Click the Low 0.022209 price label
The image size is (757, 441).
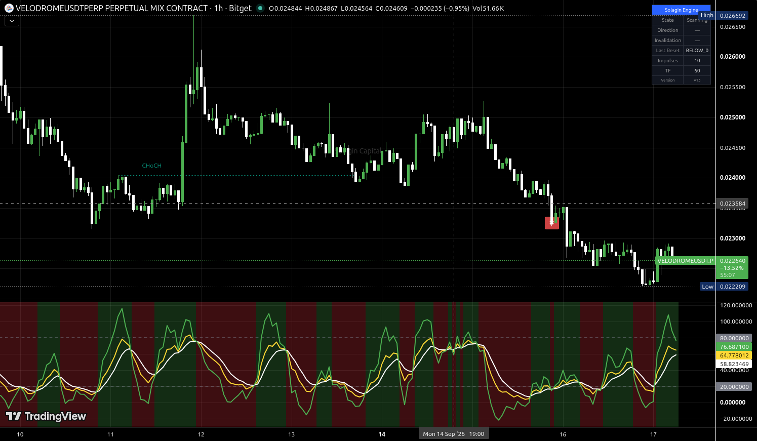724,287
